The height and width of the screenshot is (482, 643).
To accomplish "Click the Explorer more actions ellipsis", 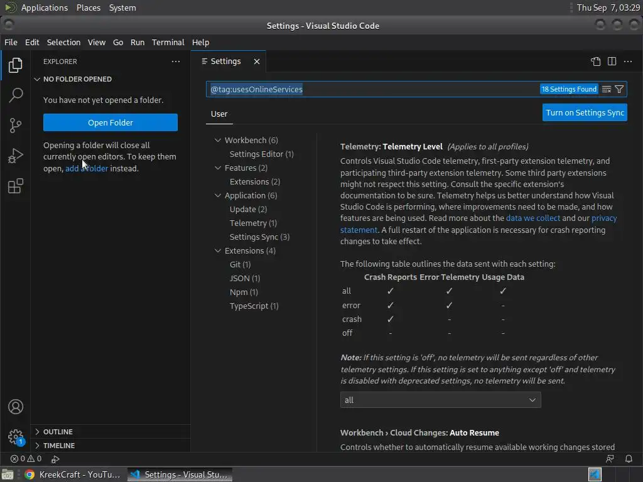I will point(176,62).
